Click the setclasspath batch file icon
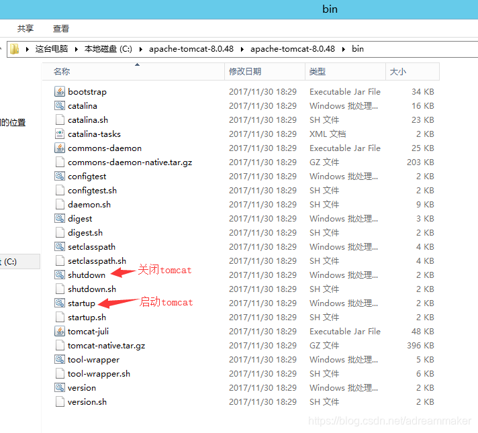 pyautogui.click(x=60, y=246)
